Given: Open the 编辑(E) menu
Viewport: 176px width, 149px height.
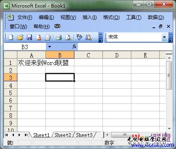Looking at the screenshot, I should click(x=46, y=17).
